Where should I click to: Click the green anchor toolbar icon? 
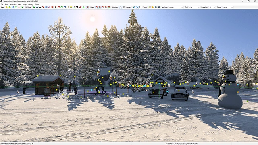[16, 7]
